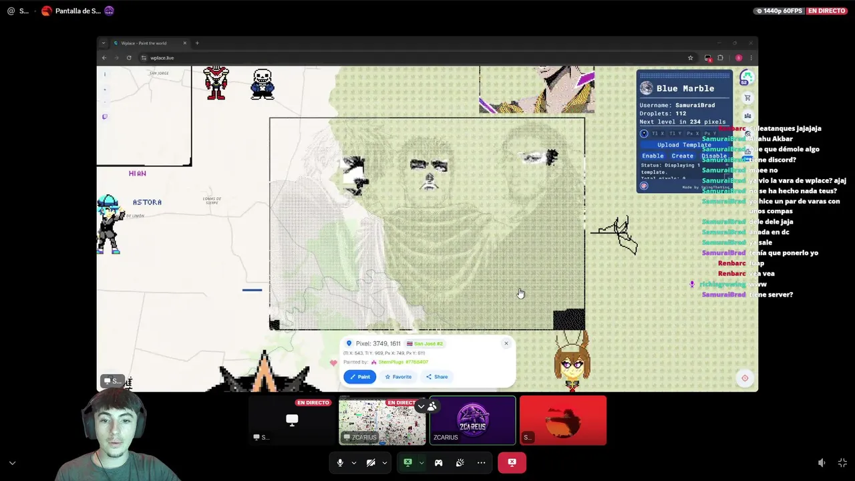Open StemPlugs painter profile link

pos(403,362)
